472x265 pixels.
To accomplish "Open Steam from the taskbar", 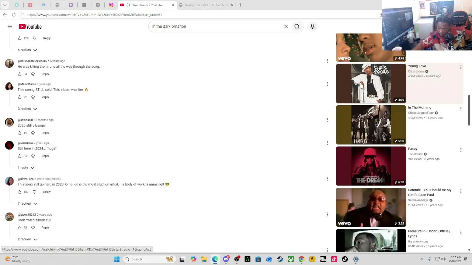I will tap(280, 259).
